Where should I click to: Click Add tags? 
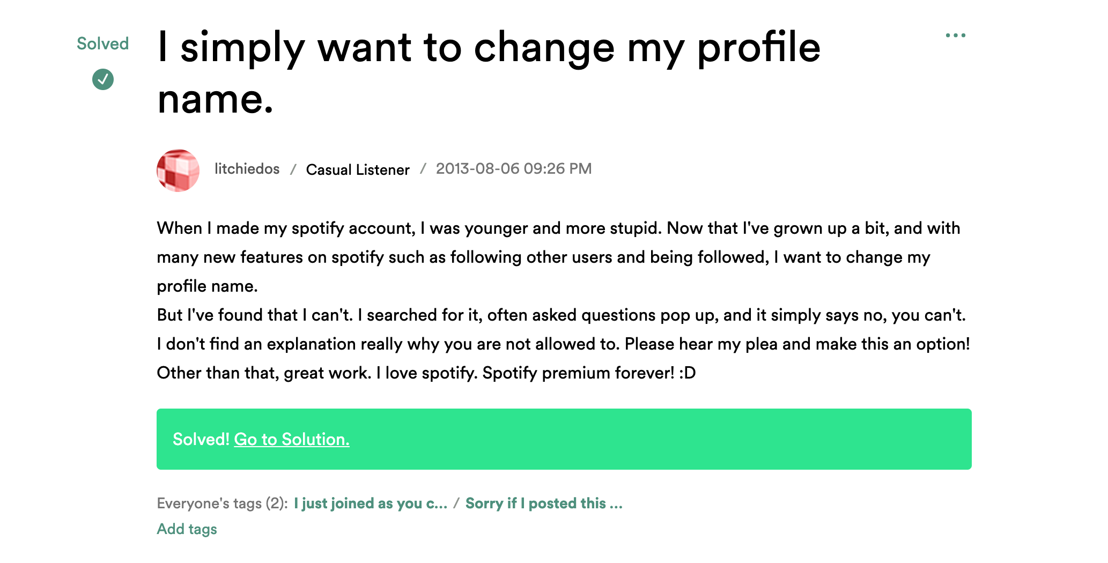[x=187, y=529]
